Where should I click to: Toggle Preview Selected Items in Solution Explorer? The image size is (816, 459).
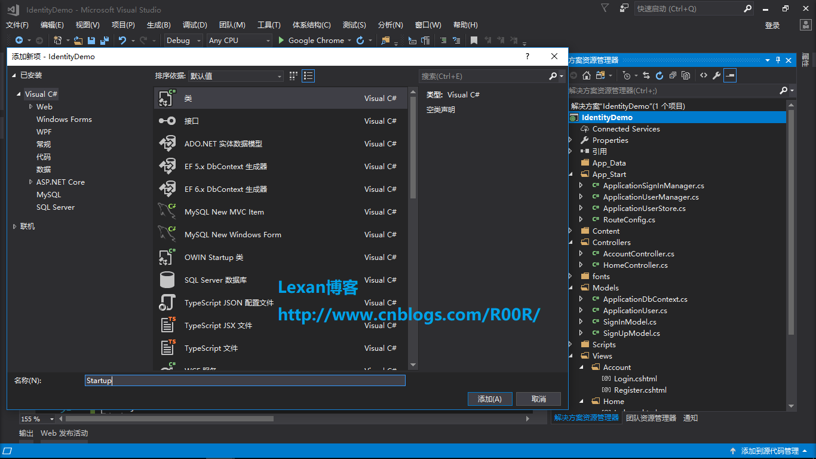730,75
